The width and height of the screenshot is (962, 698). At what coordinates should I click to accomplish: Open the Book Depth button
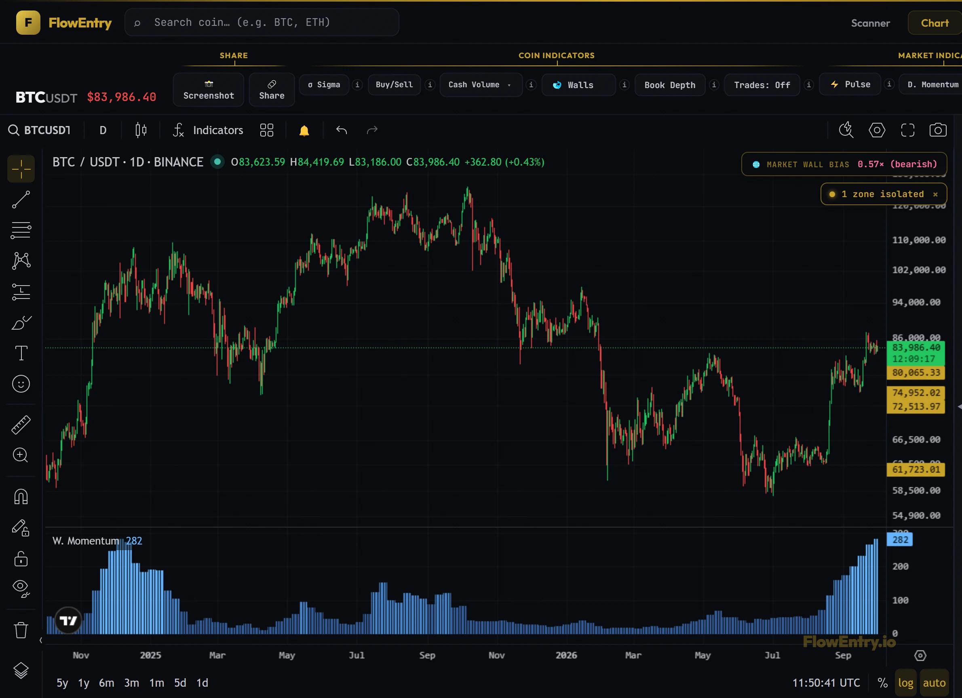coord(670,85)
